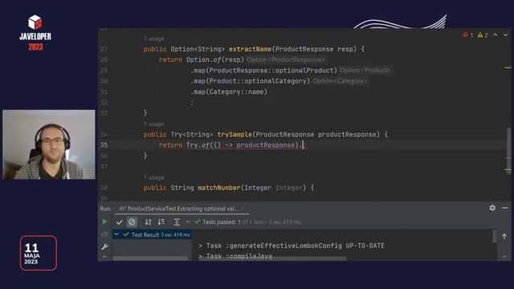Click '1 usage' hint above trySample
514x289 pixels.
tap(153, 124)
